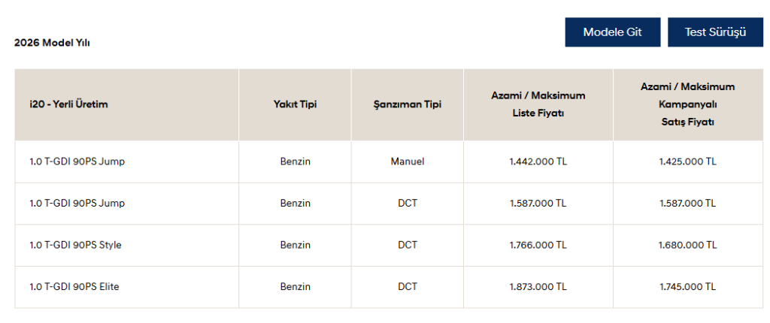Select the 1.0 T-GDI 90PS Elite row name

(x=74, y=287)
